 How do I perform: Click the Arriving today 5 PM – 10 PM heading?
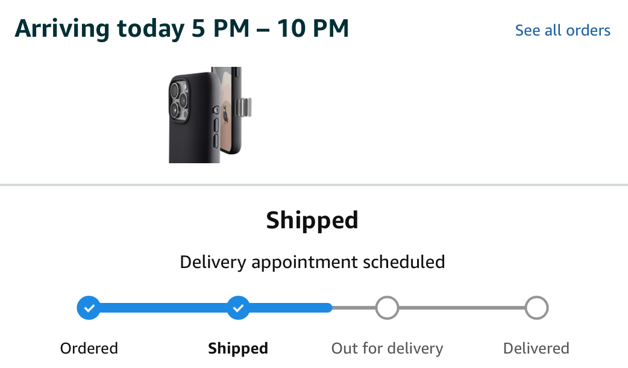tap(182, 29)
